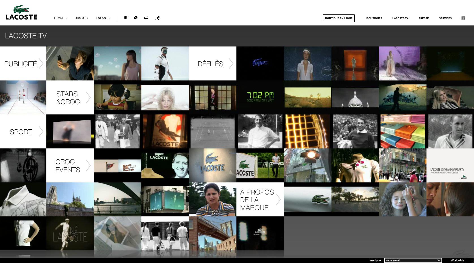Screen dimensions: 474x263
Task: Open the blonde woman close-up video
Action: click(165, 97)
